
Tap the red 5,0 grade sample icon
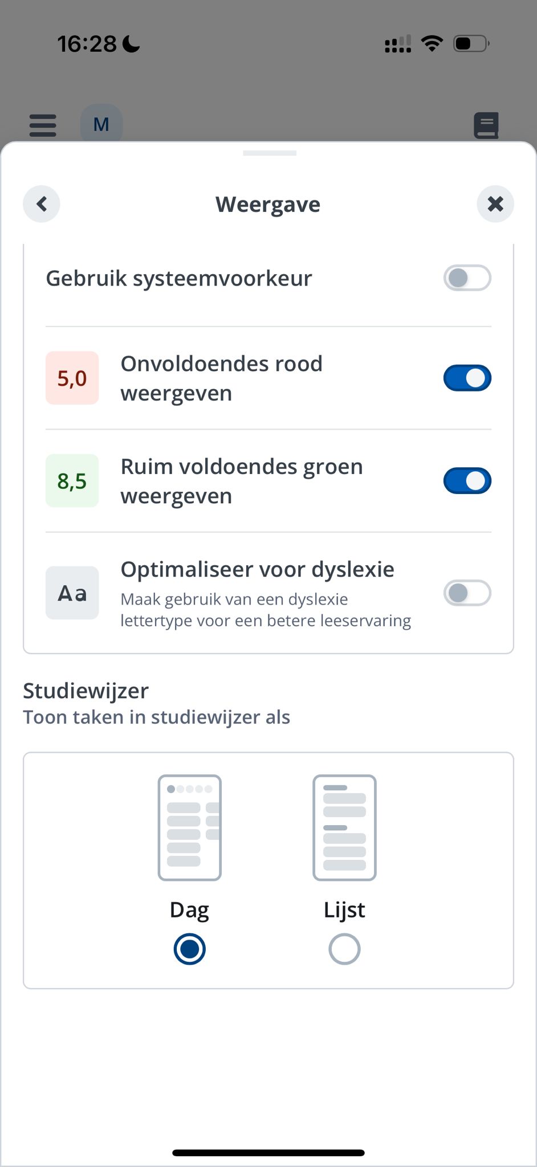pyautogui.click(x=72, y=378)
